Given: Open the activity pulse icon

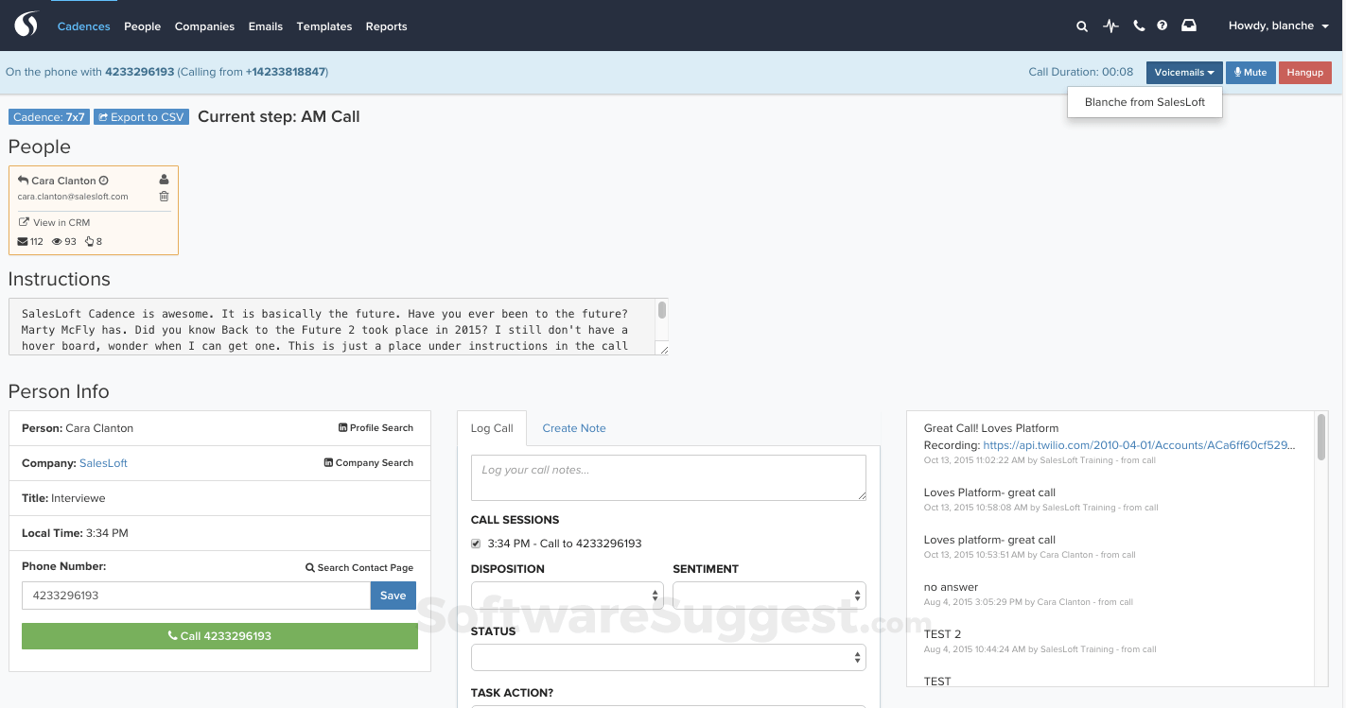Looking at the screenshot, I should click(1110, 26).
